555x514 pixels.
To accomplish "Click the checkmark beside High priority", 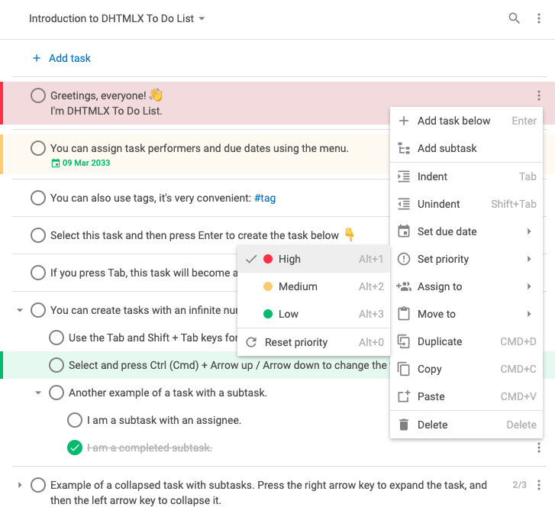I will click(251, 259).
